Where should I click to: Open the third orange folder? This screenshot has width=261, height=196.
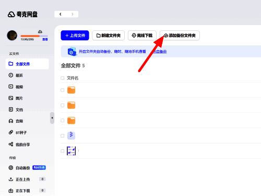coord(72,120)
